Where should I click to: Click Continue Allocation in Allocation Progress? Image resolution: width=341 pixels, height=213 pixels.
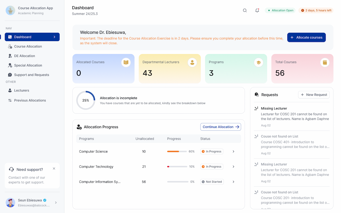click(221, 127)
